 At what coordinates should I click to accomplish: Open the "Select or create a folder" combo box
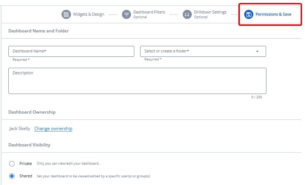click(197, 51)
